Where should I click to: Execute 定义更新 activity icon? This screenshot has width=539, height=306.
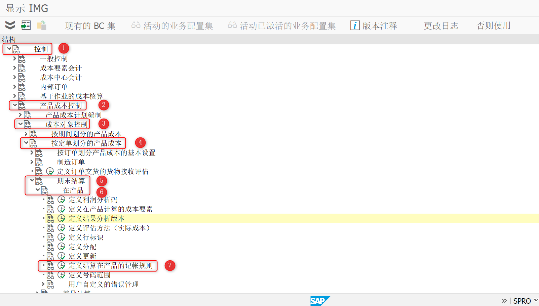(x=61, y=256)
